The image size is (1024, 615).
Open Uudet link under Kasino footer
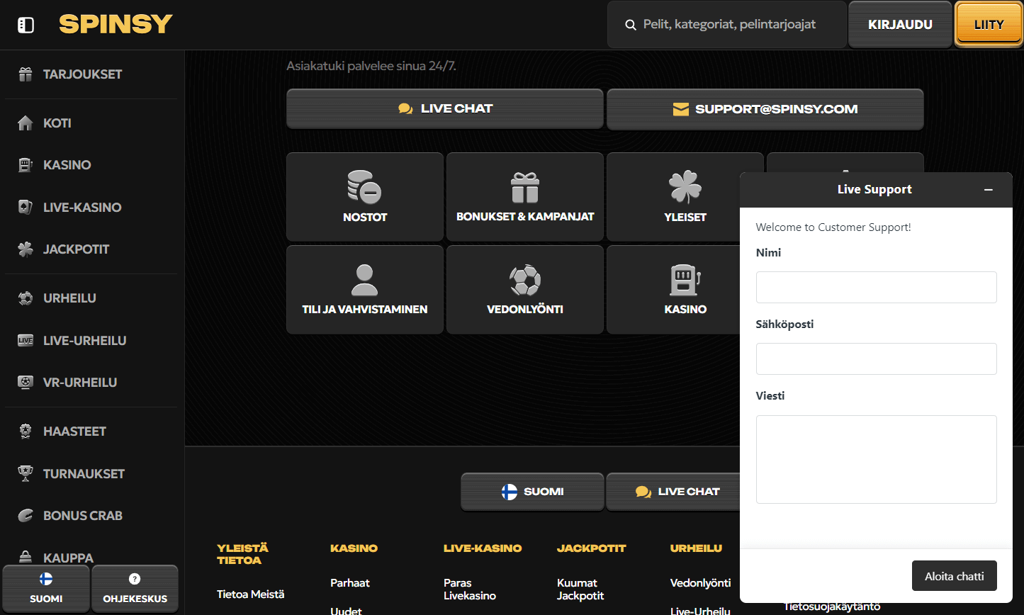[346, 610]
